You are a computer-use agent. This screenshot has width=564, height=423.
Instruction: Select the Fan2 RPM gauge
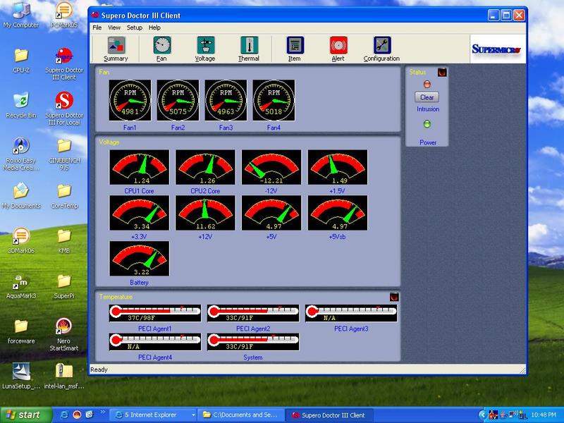click(x=178, y=100)
